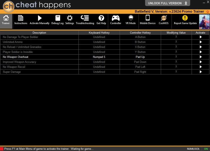This screenshot has width=210, height=151.
Task: Open the Mobile Device option
Action: pyautogui.click(x=148, y=18)
